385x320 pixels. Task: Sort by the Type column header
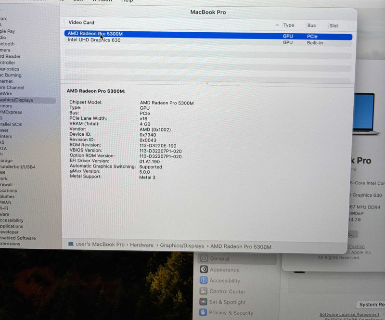288,26
